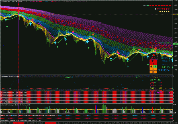Select the Spread 2 info label
This screenshot has height=124, width=178.
pos(165,64)
